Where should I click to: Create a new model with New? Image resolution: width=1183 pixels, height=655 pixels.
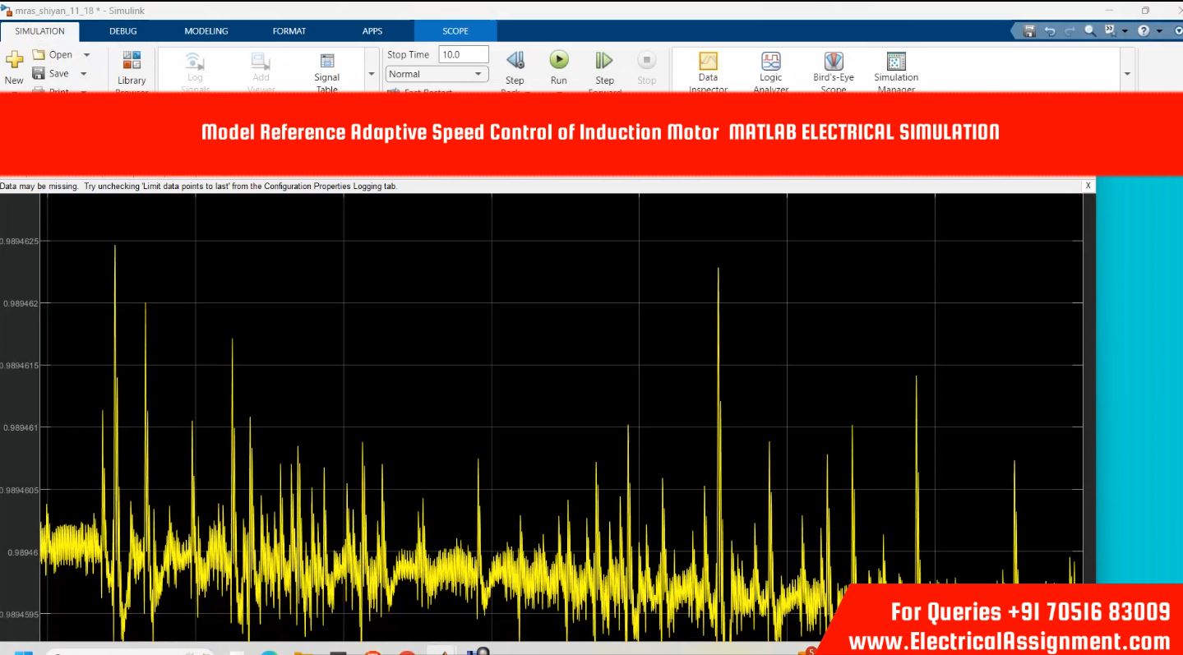(x=14, y=61)
